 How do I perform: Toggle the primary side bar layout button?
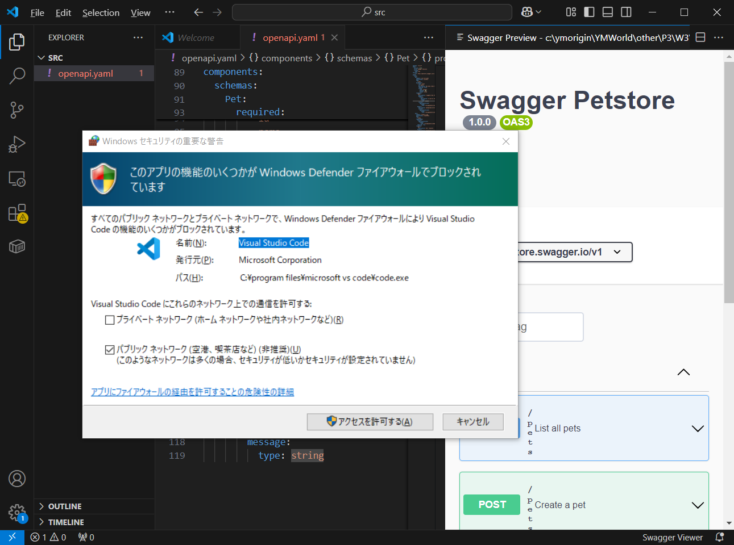tap(590, 12)
